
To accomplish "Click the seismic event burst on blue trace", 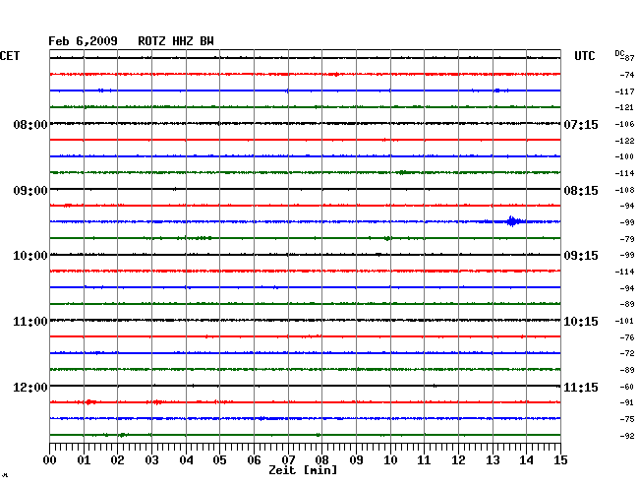I will pyautogui.click(x=512, y=221).
